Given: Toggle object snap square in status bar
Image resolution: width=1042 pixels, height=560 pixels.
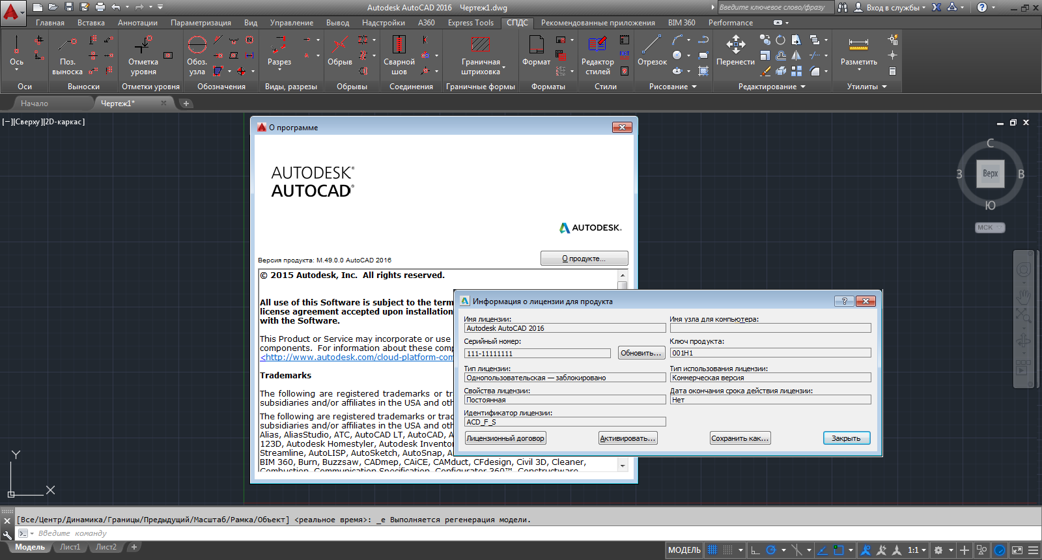Looking at the screenshot, I should click(839, 550).
